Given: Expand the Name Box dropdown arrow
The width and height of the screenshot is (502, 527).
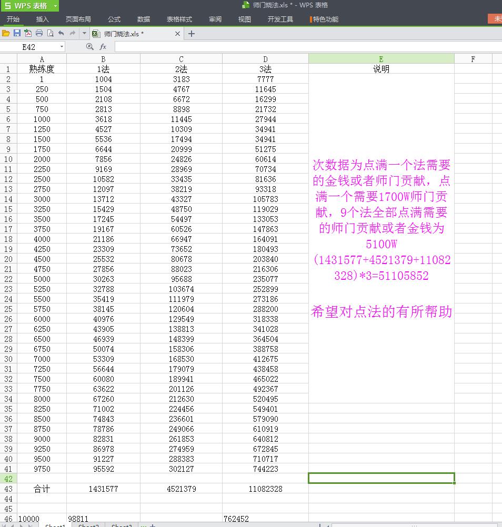Looking at the screenshot, I should point(62,47).
